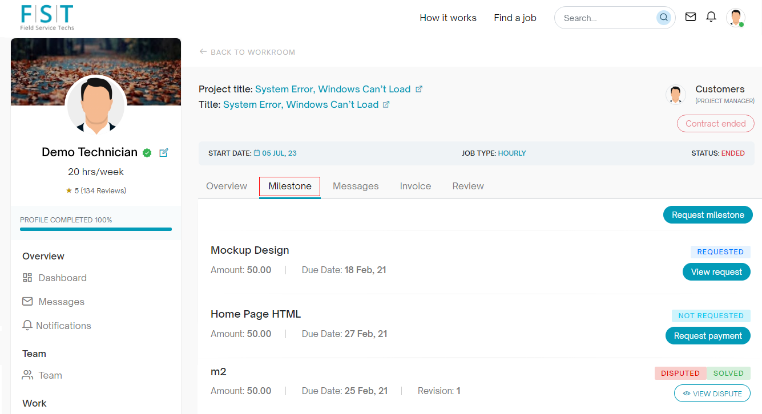Click the search magnifier icon

663,18
